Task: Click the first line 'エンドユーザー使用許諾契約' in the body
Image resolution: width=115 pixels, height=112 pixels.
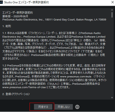Action: pyautogui.click(x=18, y=13)
